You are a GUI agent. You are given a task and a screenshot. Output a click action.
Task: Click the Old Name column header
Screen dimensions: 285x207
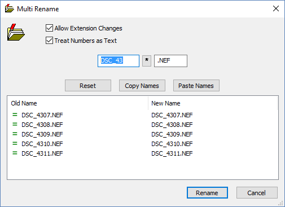pos(77,103)
